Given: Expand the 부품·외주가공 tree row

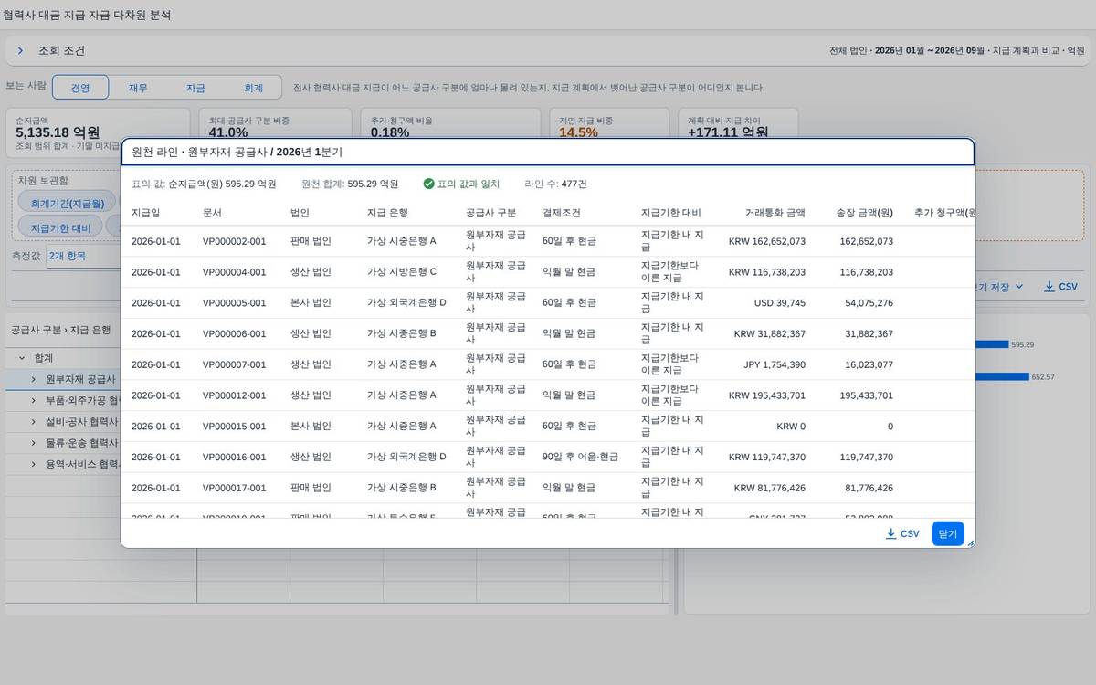Looking at the screenshot, I should click(x=34, y=400).
